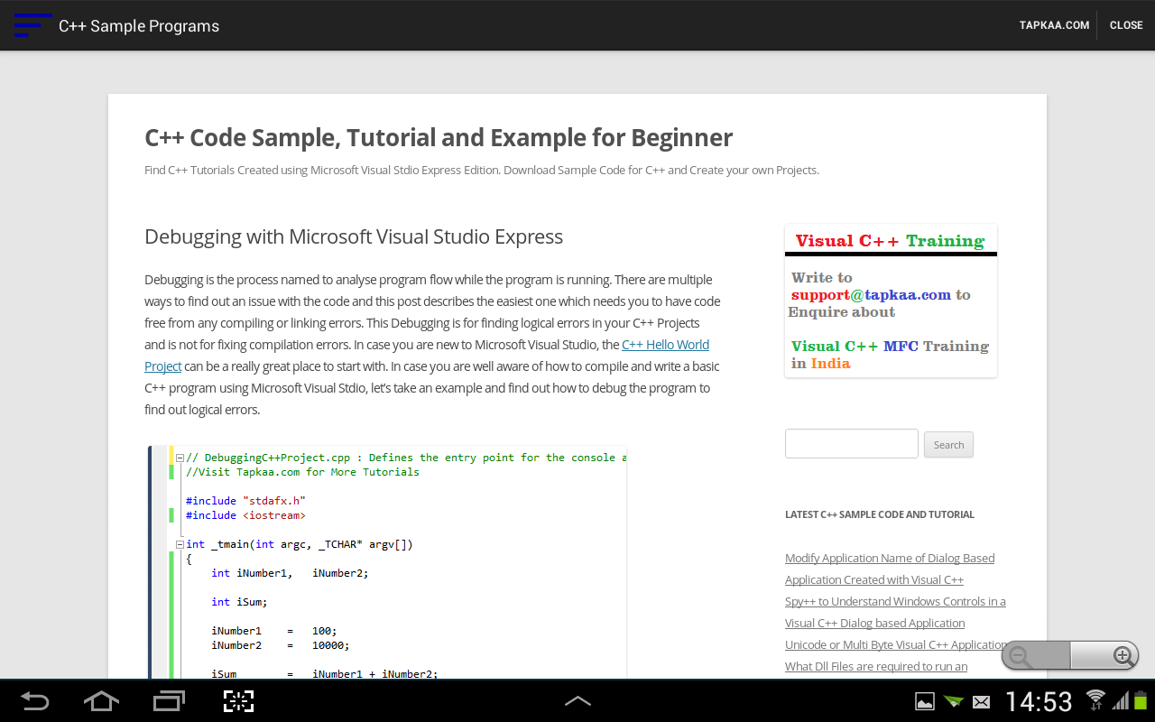Tap the Wi-Fi status icon
This screenshot has height=722, width=1155.
click(x=1095, y=699)
